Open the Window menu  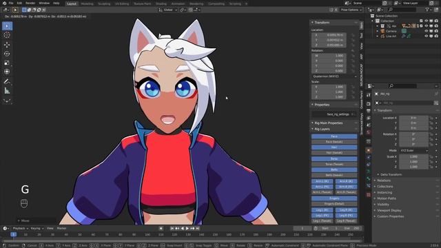tap(44, 3)
